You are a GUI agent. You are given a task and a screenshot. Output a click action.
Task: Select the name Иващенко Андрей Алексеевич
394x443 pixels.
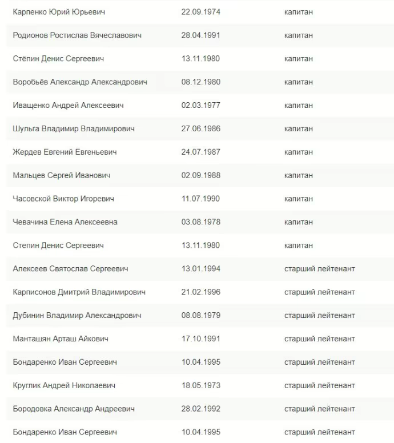tap(68, 106)
